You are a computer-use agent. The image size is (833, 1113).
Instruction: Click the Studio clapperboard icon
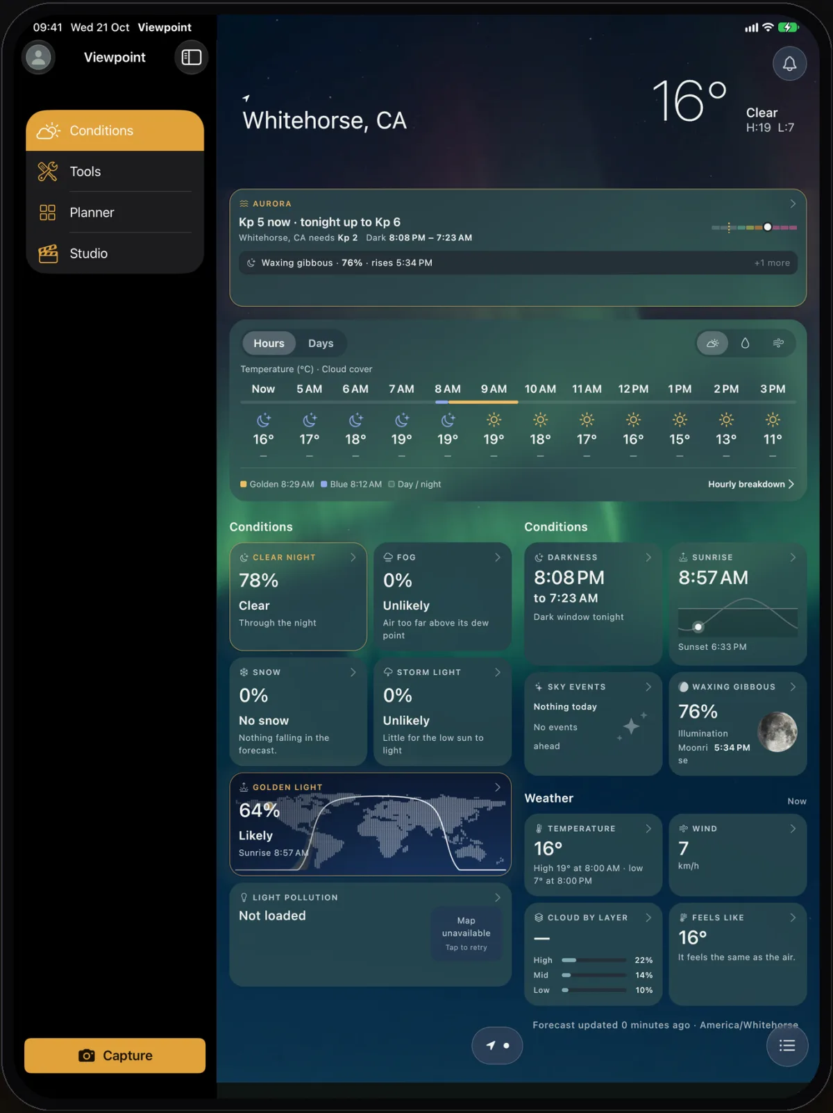pyautogui.click(x=48, y=253)
